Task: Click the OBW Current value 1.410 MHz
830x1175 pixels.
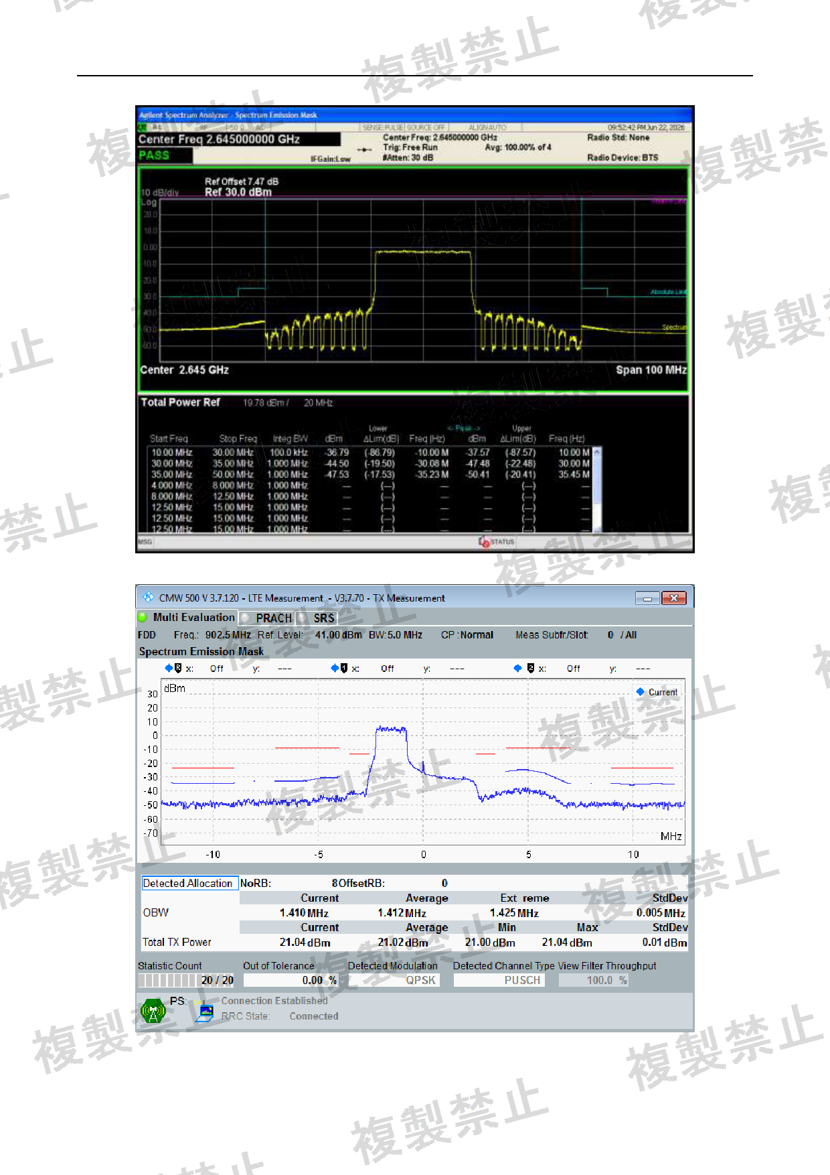Action: coord(304,913)
